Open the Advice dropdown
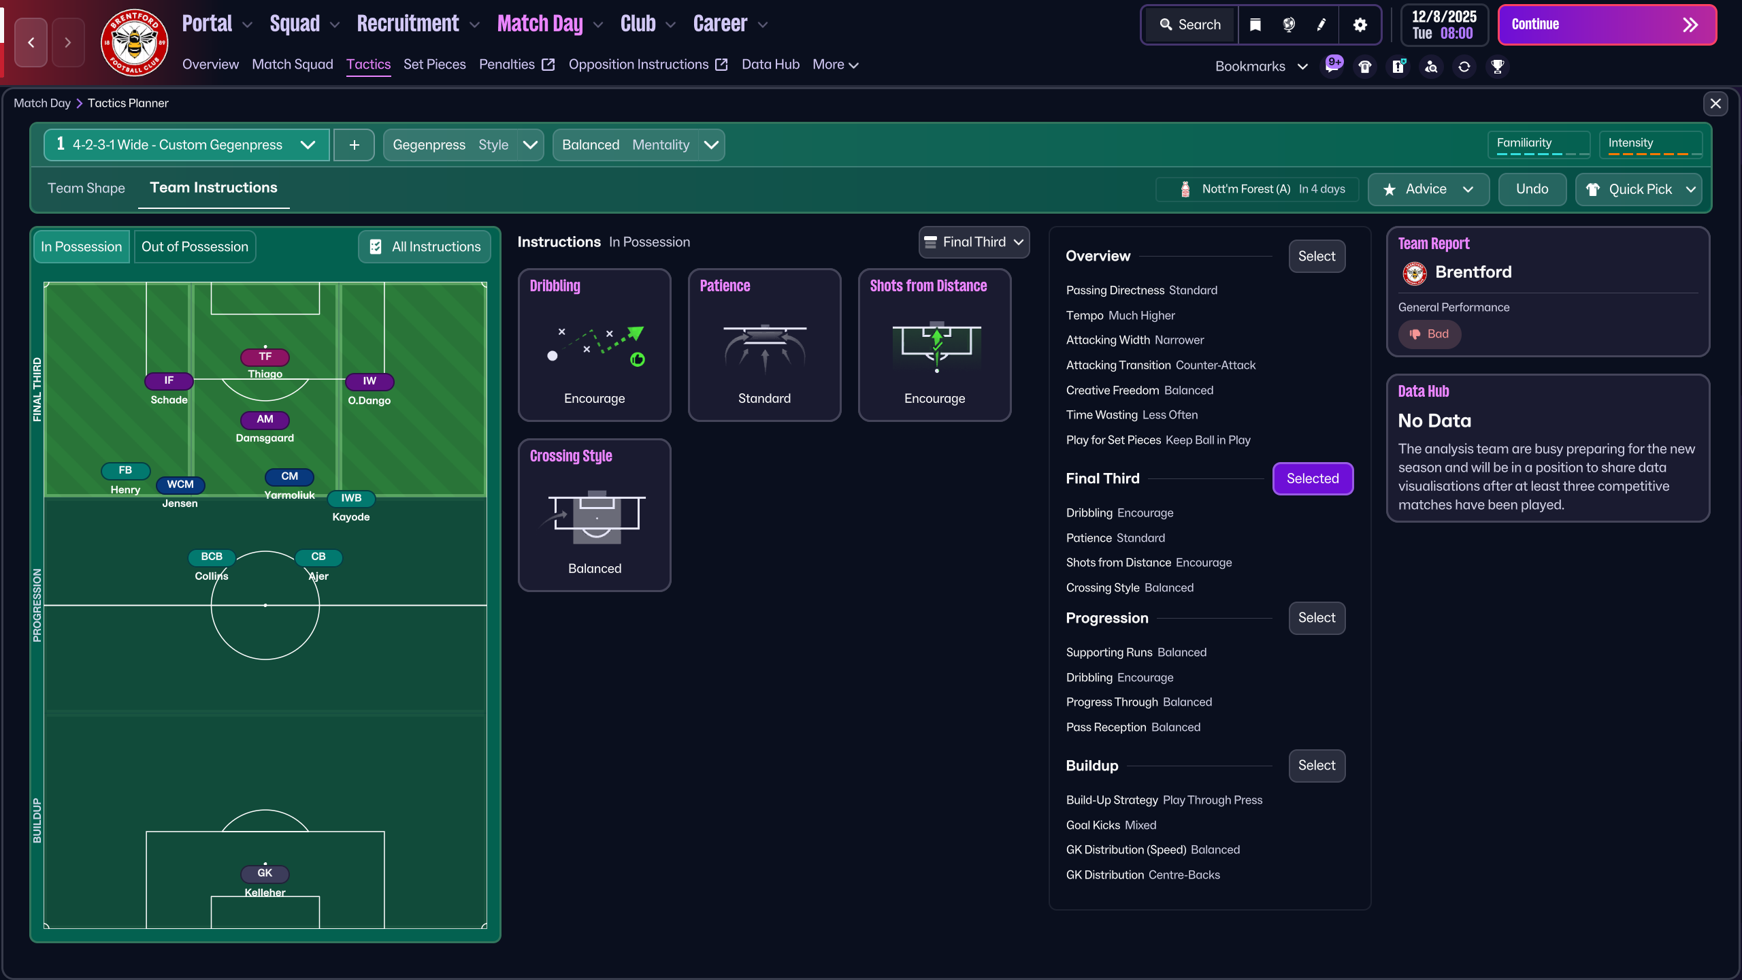 pyautogui.click(x=1428, y=189)
